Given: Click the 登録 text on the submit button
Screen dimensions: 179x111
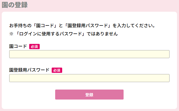Looking at the screenshot, I should coord(89,95).
